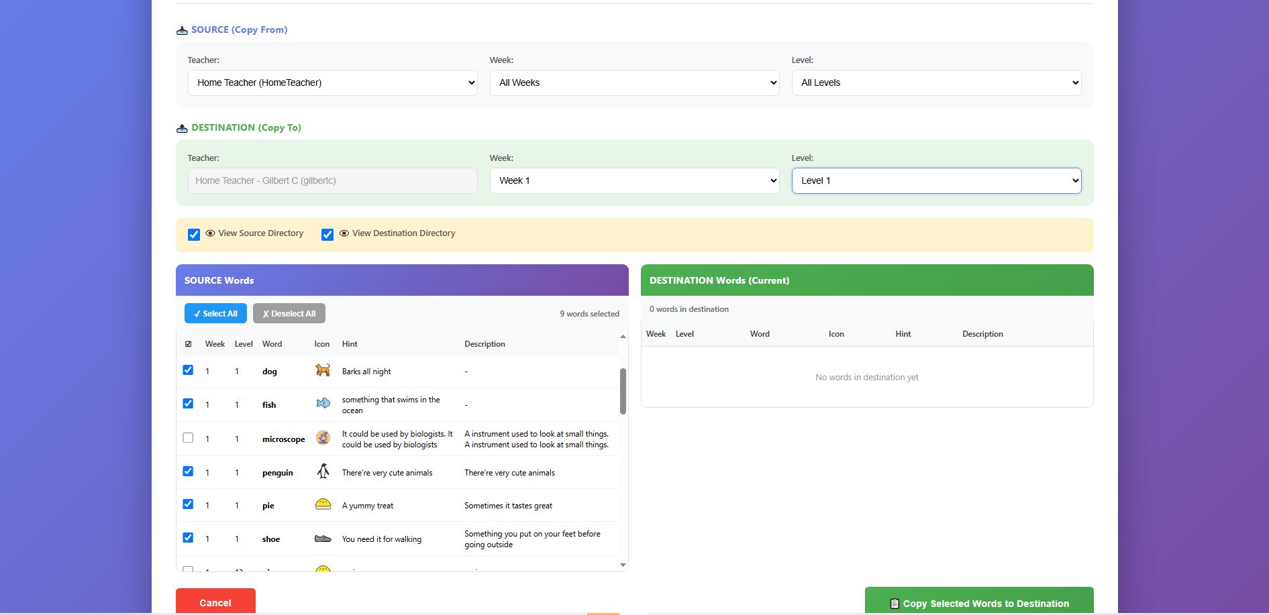The height and width of the screenshot is (615, 1269).
Task: Click the shoe icon in source row
Action: click(323, 539)
